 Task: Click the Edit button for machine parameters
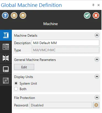pyautogui.click(x=24, y=67)
